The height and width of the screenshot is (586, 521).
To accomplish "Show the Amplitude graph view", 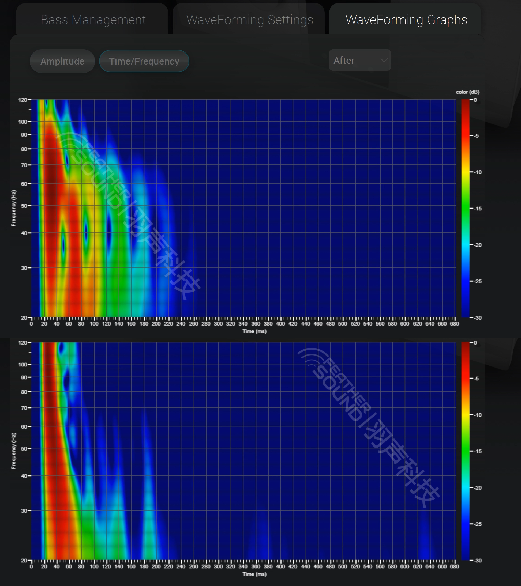I will pyautogui.click(x=62, y=61).
